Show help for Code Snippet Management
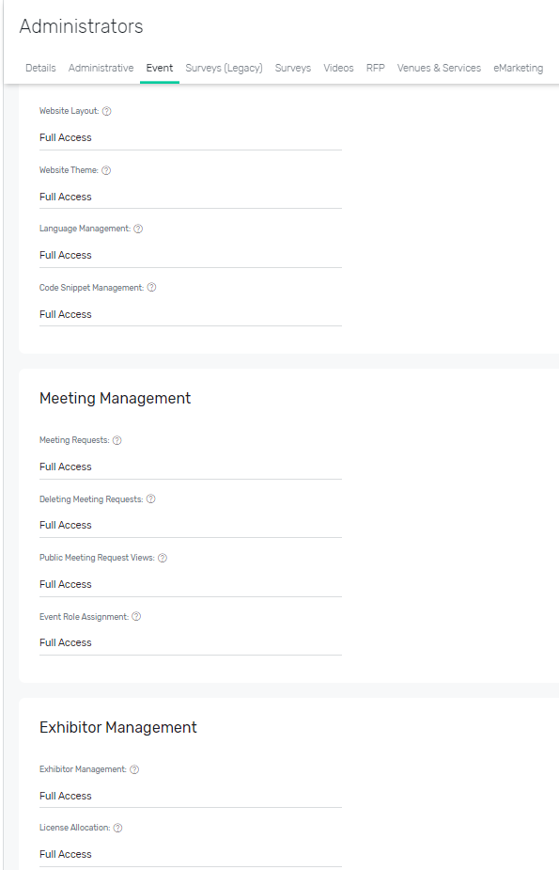 [152, 288]
